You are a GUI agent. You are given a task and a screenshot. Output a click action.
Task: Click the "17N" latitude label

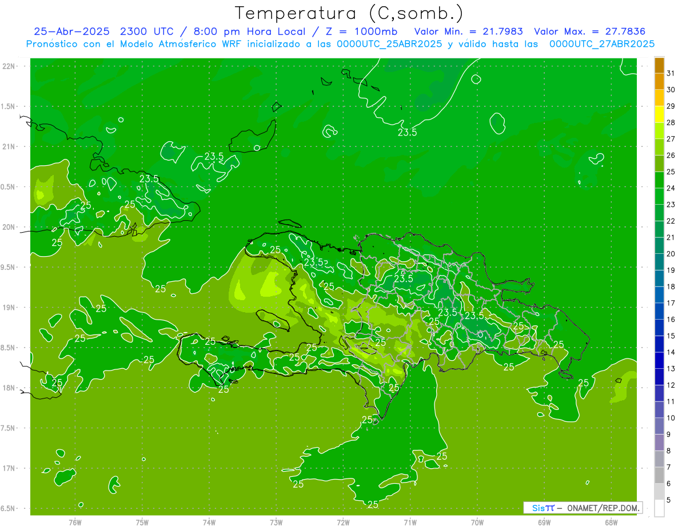point(9,468)
